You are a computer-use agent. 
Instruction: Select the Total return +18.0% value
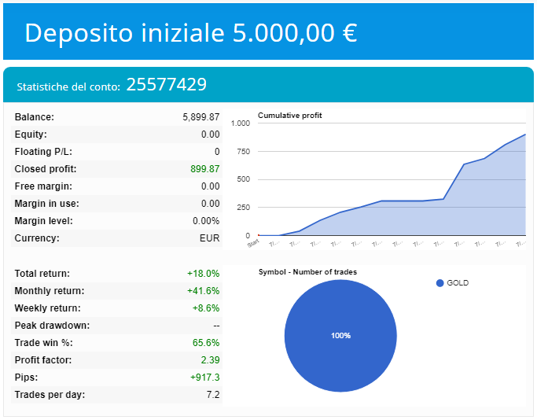[203, 274]
